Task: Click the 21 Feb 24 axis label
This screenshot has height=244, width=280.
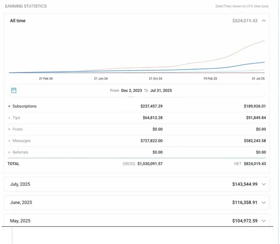Action: 46,79
